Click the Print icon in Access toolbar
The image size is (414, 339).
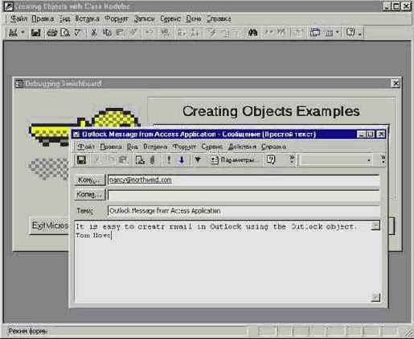point(52,33)
